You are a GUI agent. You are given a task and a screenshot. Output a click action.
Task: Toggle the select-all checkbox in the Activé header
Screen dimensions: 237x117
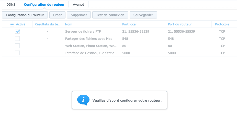click(x=12, y=24)
